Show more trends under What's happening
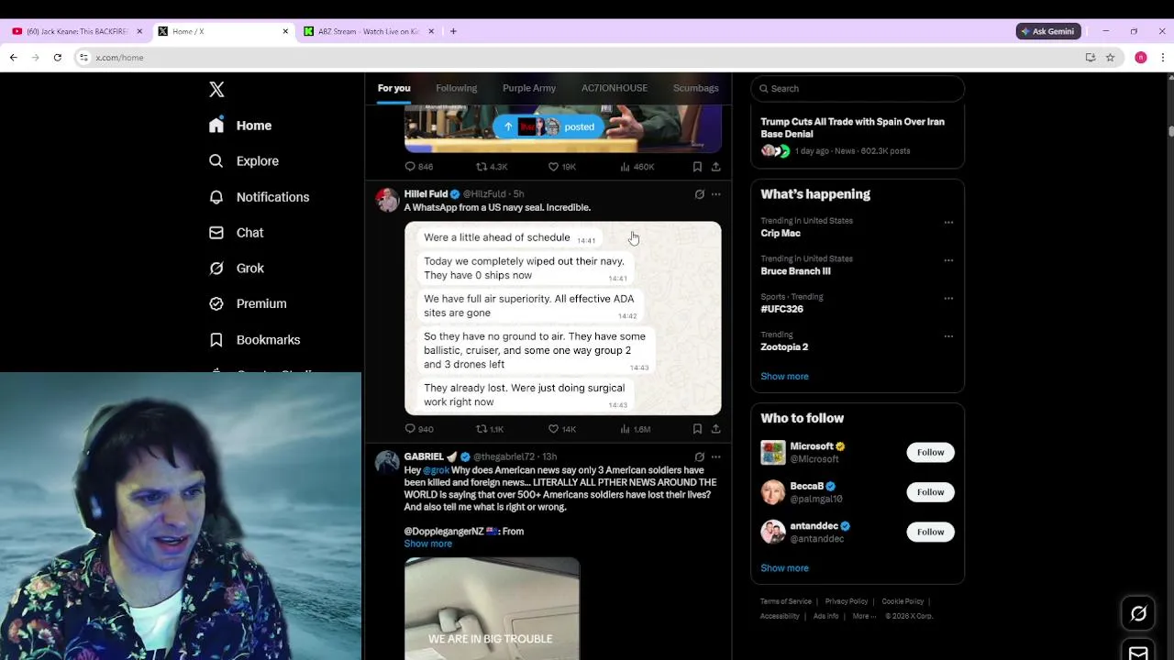 coord(784,377)
